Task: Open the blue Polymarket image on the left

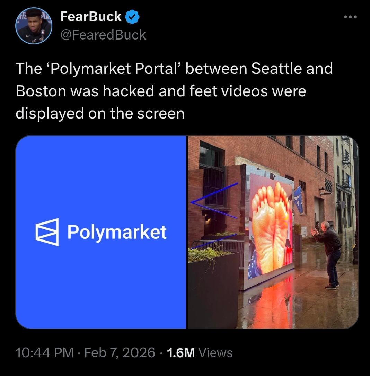Action: point(101,232)
